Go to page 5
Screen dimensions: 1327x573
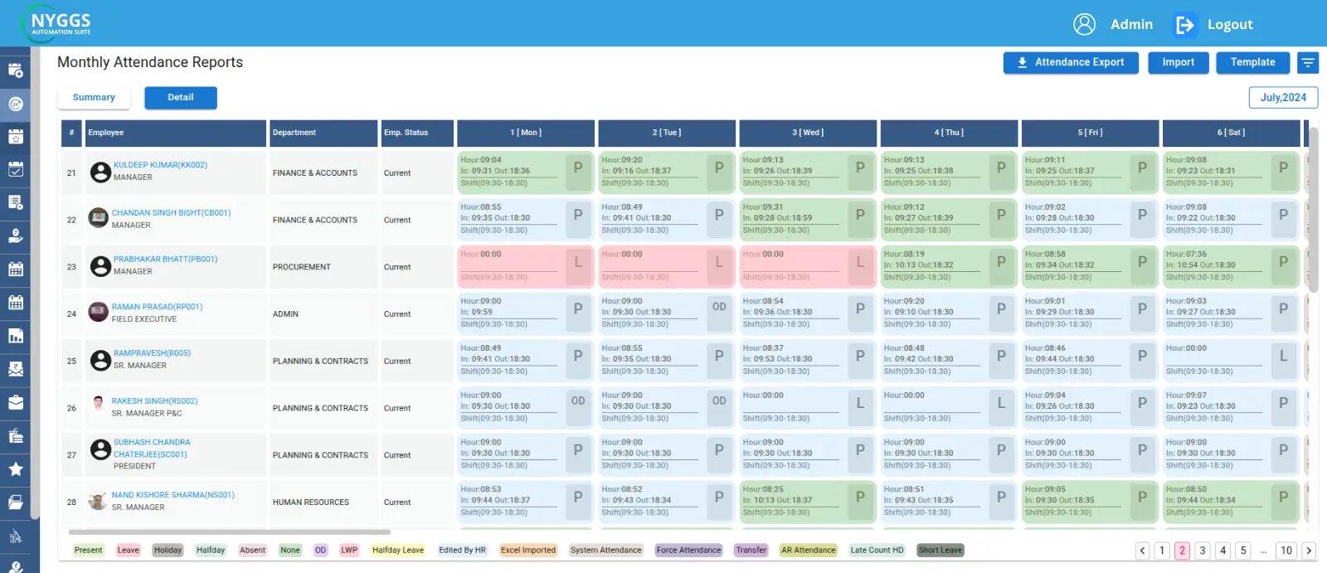[1243, 550]
